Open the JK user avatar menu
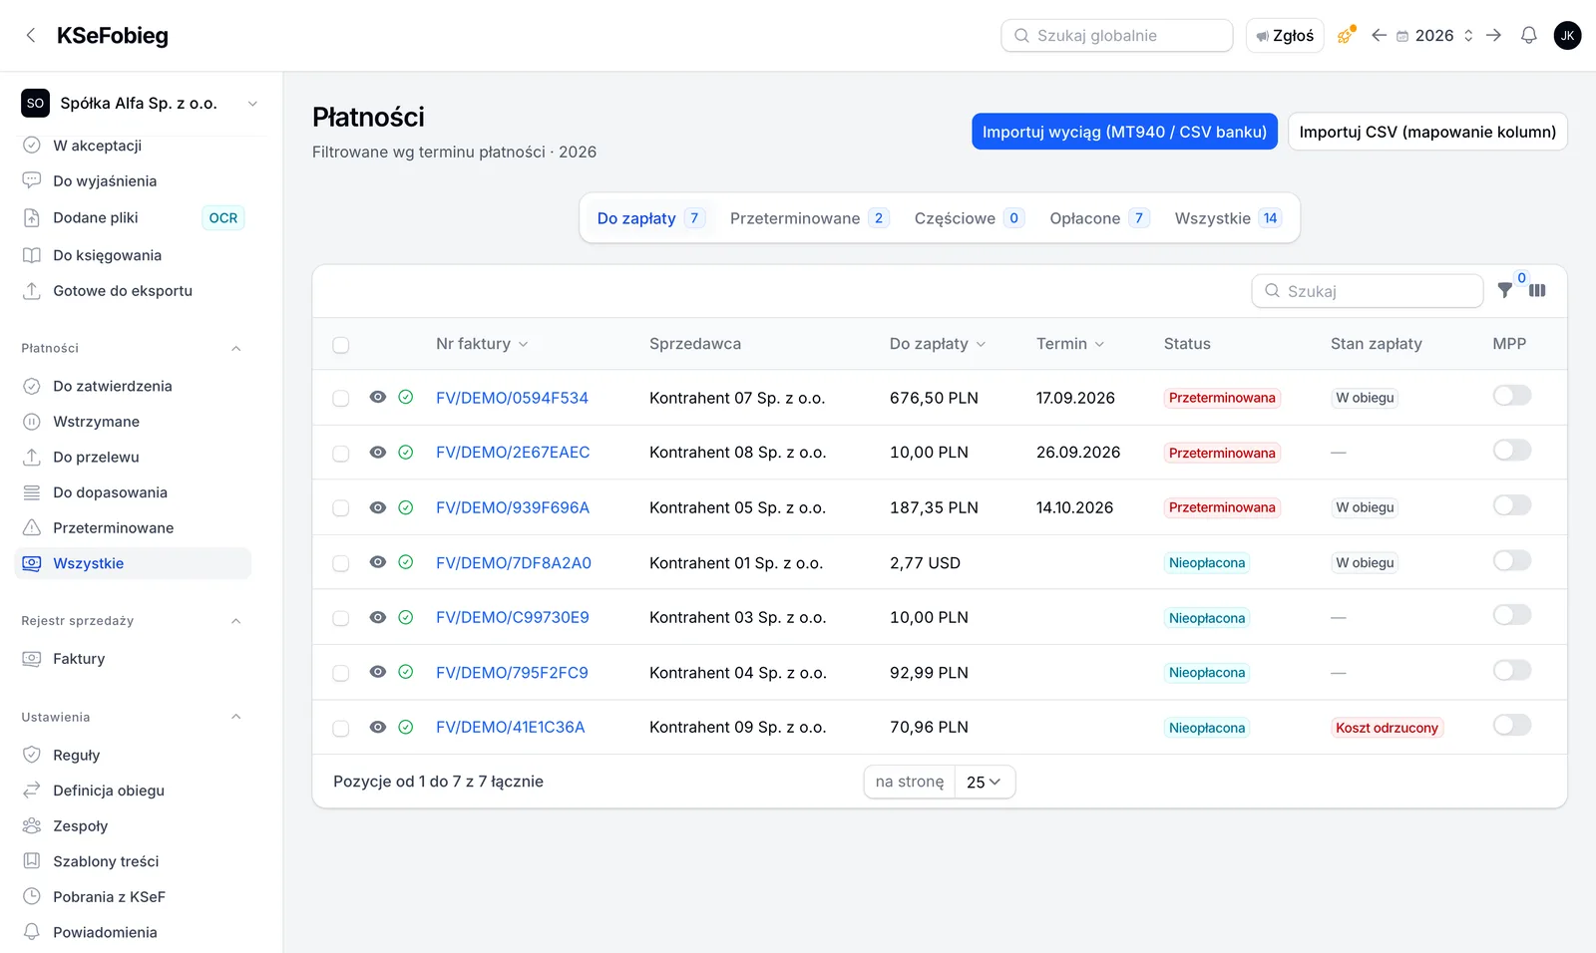Image resolution: width=1596 pixels, height=953 pixels. (x=1567, y=36)
